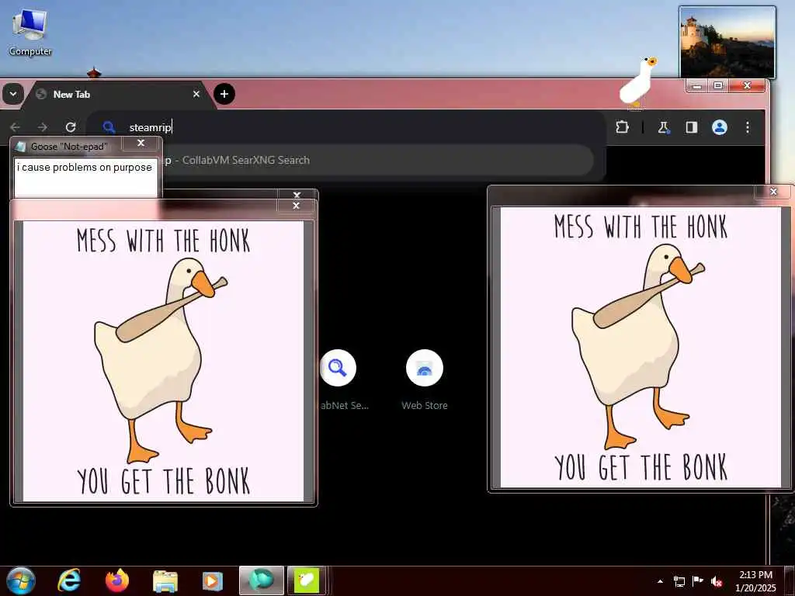This screenshot has height=596, width=795.
Task: Click the muted volume tray icon
Action: pyautogui.click(x=717, y=581)
